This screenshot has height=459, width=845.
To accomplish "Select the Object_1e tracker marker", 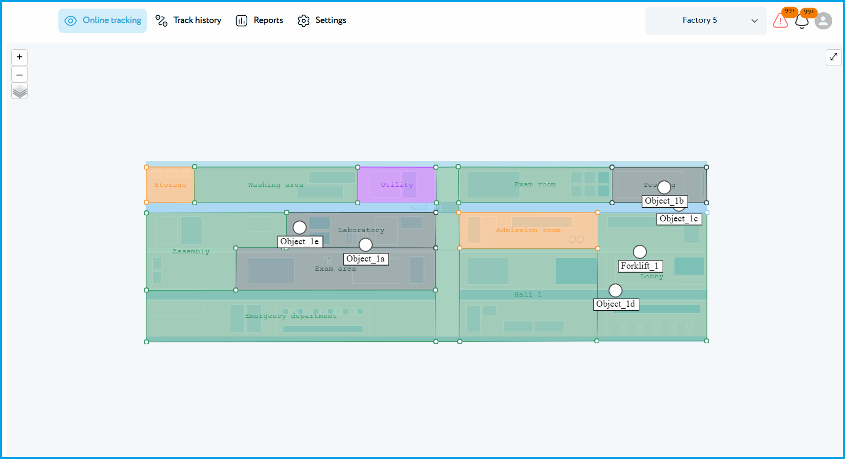I will click(x=300, y=227).
